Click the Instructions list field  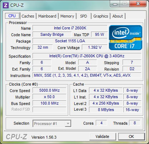(87, 75)
